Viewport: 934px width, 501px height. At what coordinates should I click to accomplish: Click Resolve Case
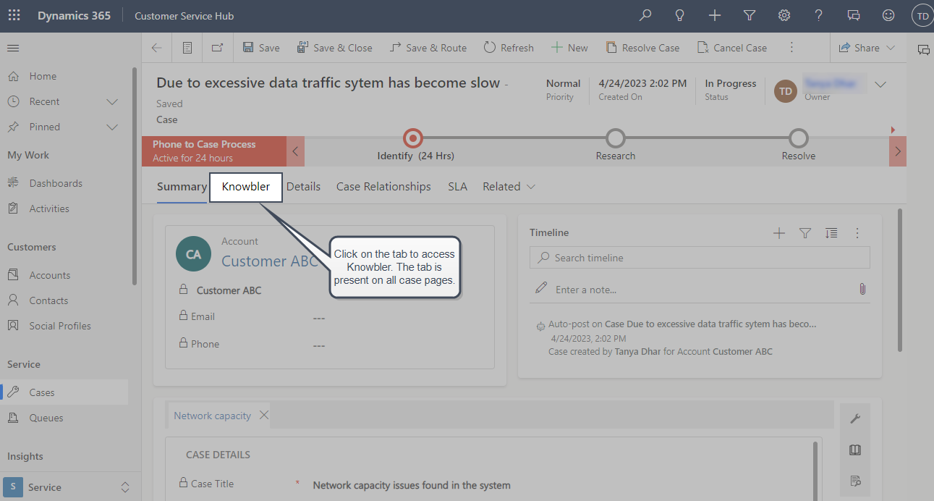coord(642,48)
